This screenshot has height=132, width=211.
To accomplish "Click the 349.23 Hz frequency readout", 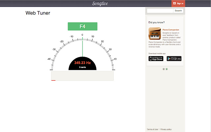I will pos(82,63).
